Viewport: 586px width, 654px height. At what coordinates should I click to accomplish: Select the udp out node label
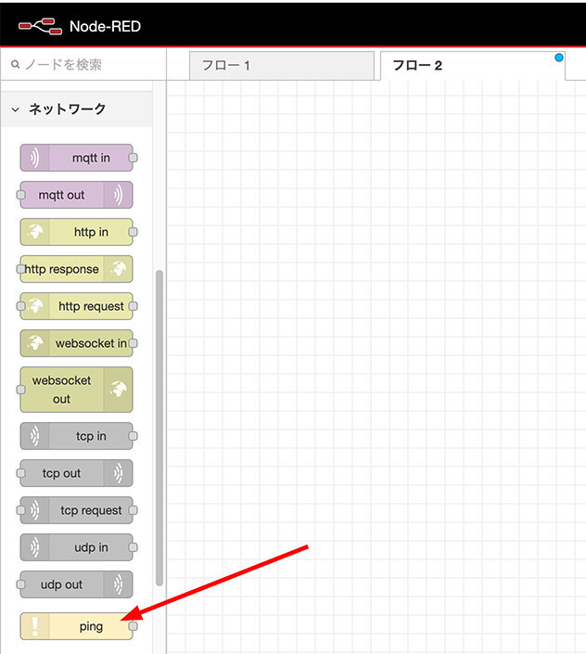click(62, 584)
